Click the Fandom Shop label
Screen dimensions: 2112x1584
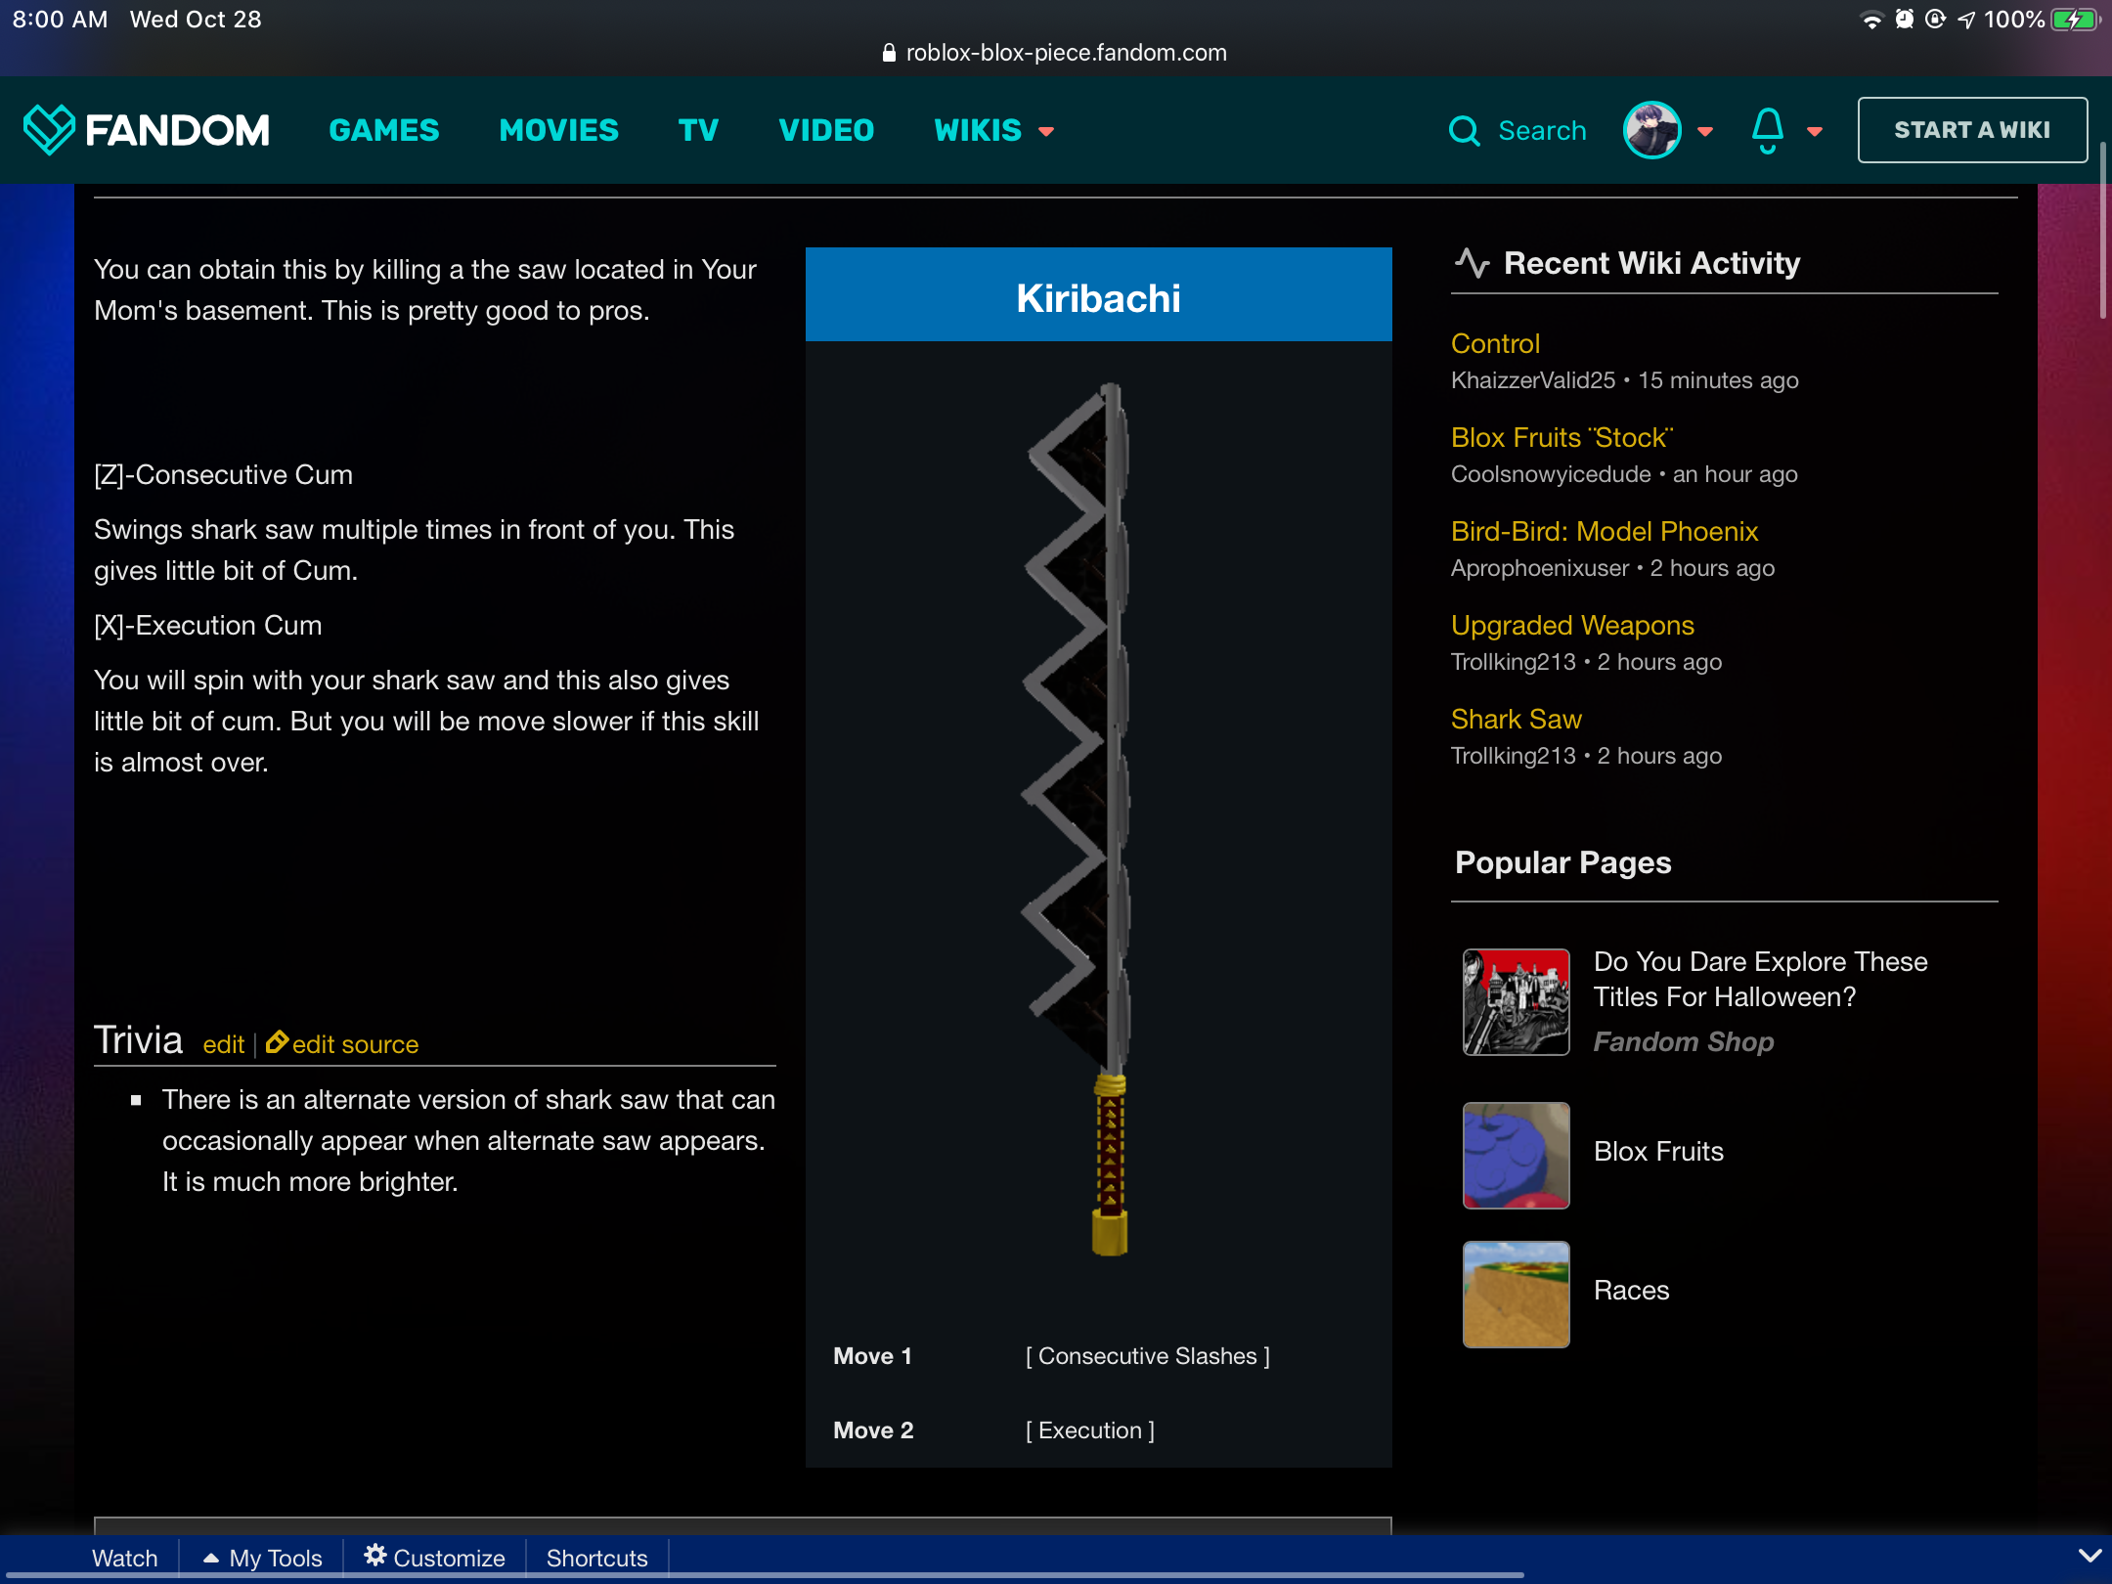tap(1684, 1042)
